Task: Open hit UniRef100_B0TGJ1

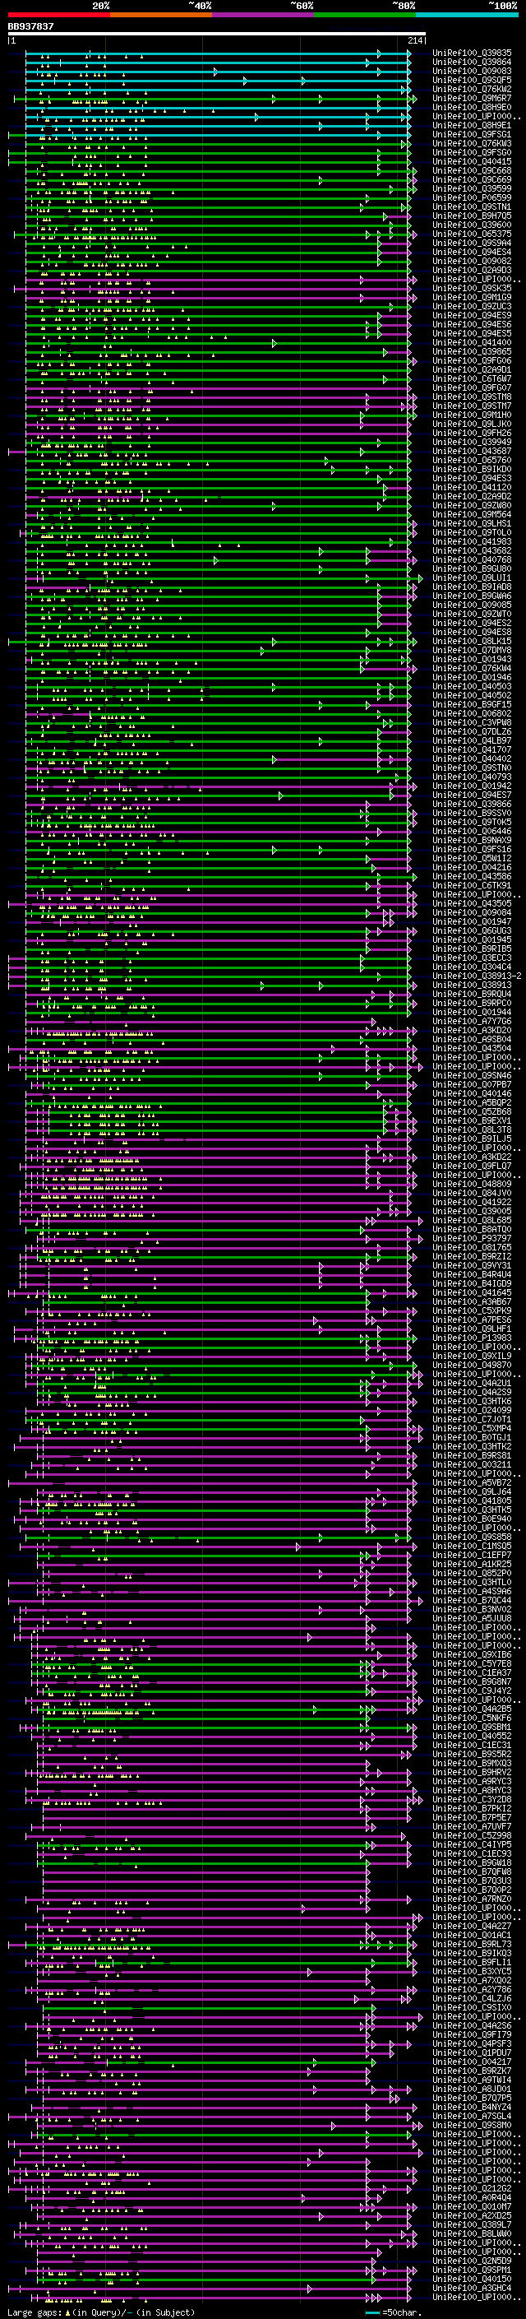Action: click(471, 1438)
